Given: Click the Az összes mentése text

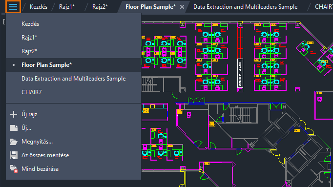Looking at the screenshot, I should click(x=45, y=155).
